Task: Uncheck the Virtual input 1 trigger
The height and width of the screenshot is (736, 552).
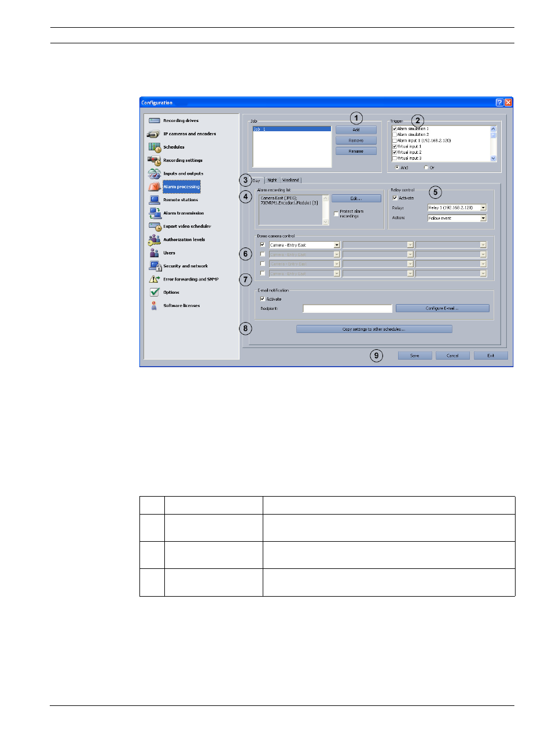Action: (395, 147)
